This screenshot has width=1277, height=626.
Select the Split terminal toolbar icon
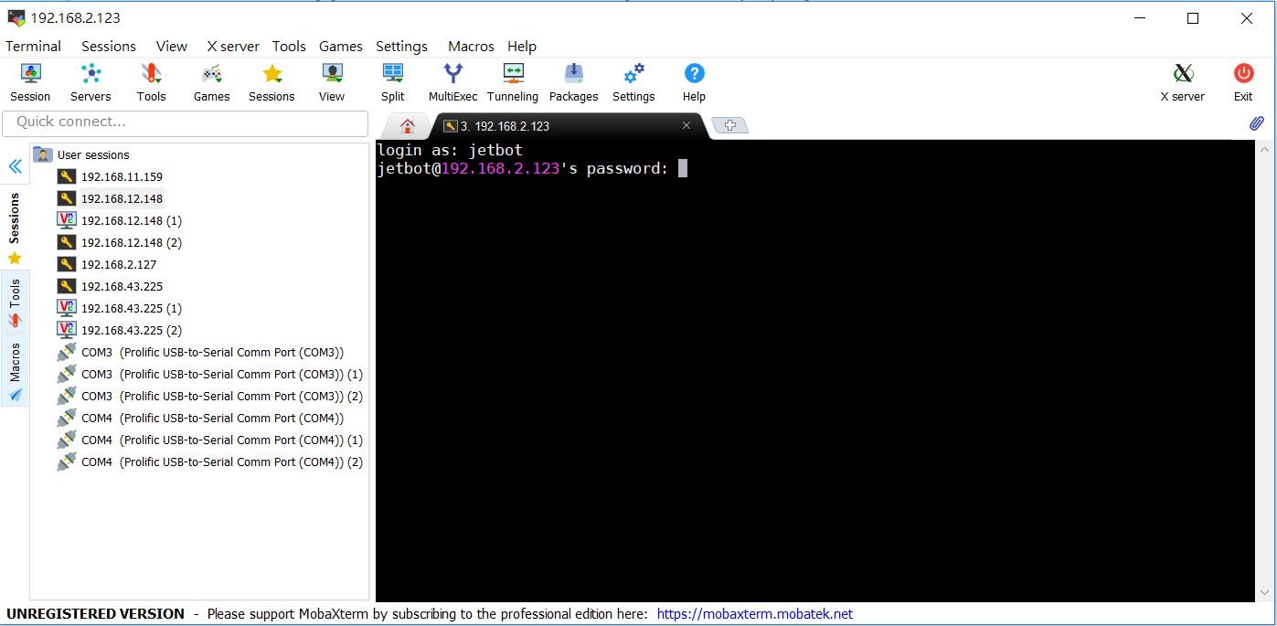393,82
